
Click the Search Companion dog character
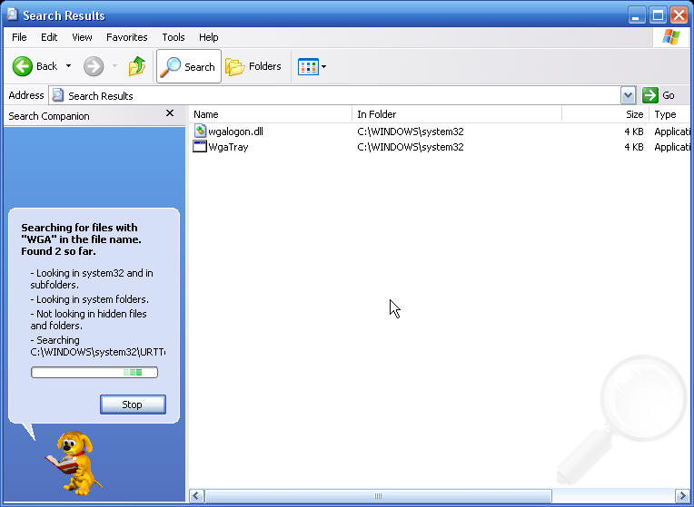73,462
